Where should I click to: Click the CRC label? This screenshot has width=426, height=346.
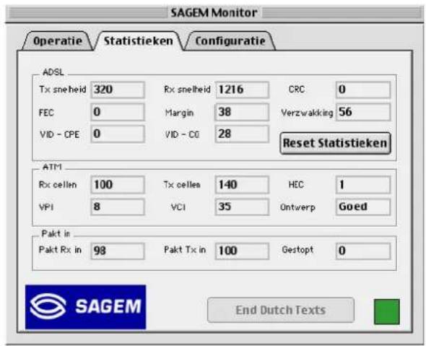297,90
